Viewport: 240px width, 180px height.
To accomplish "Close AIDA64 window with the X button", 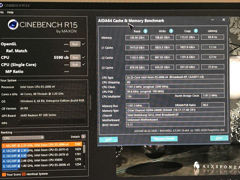I will pyautogui.click(x=224, y=20).
